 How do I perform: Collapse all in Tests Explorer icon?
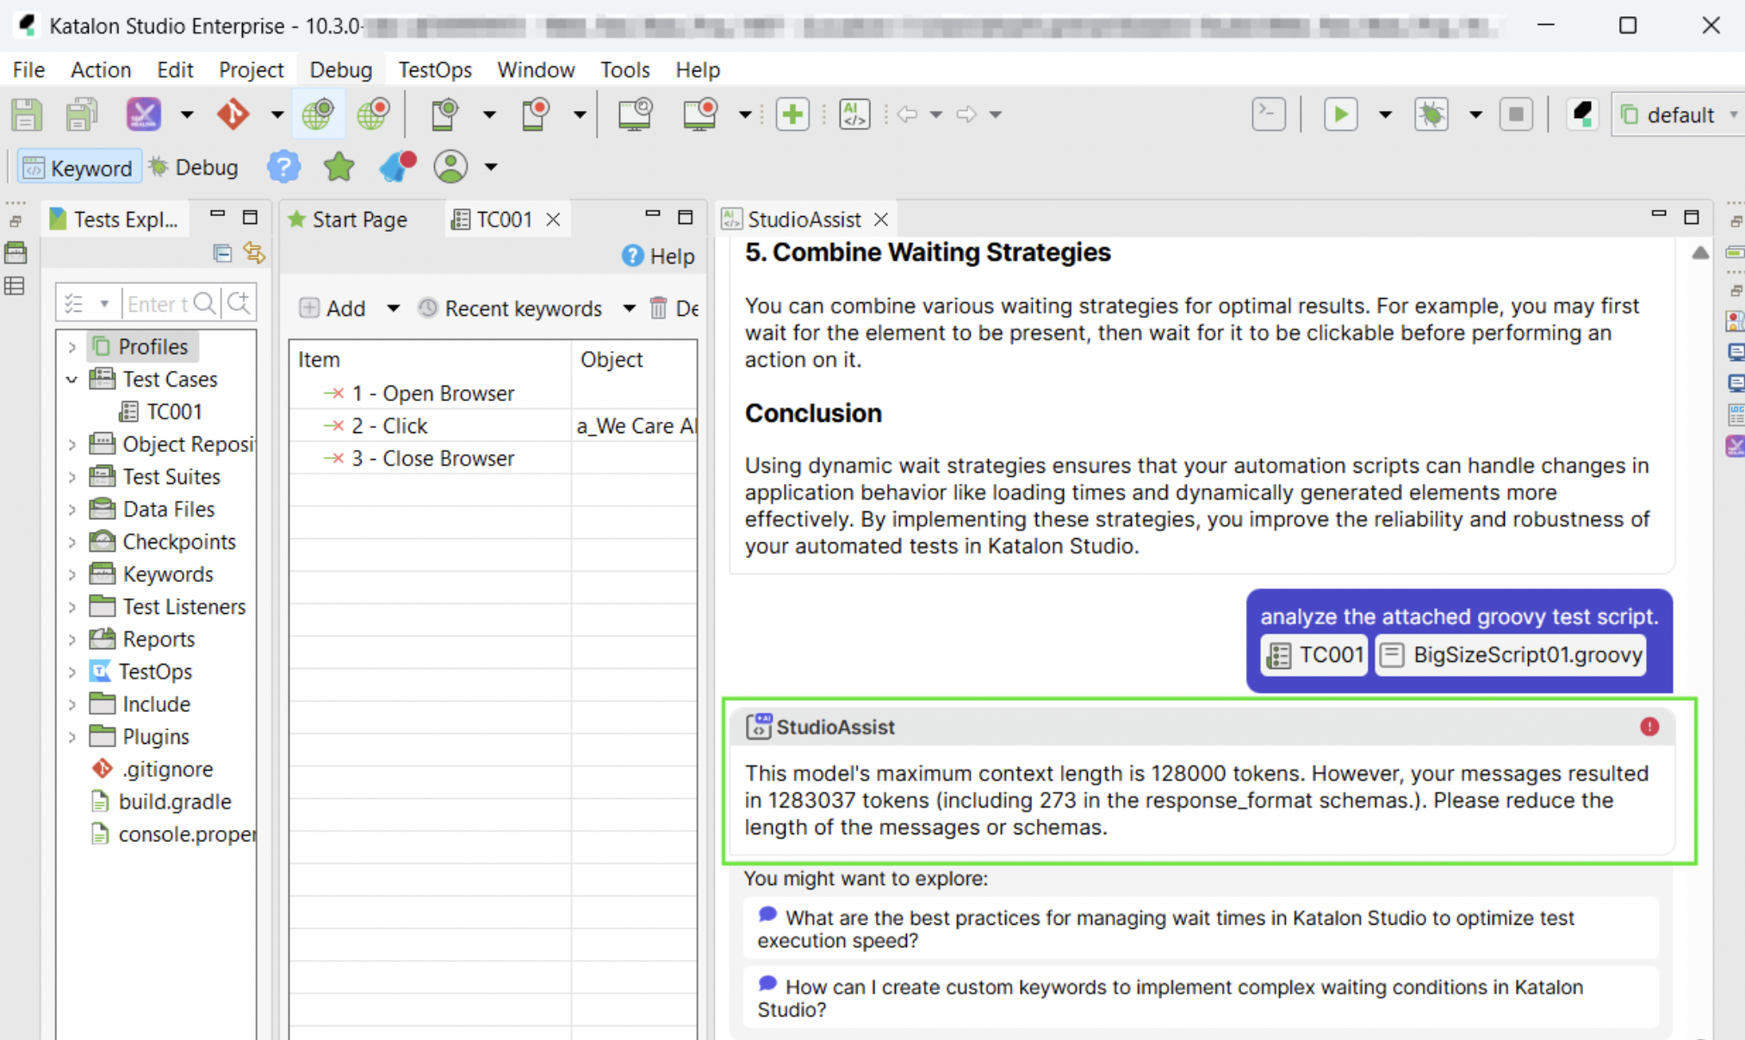click(x=222, y=253)
